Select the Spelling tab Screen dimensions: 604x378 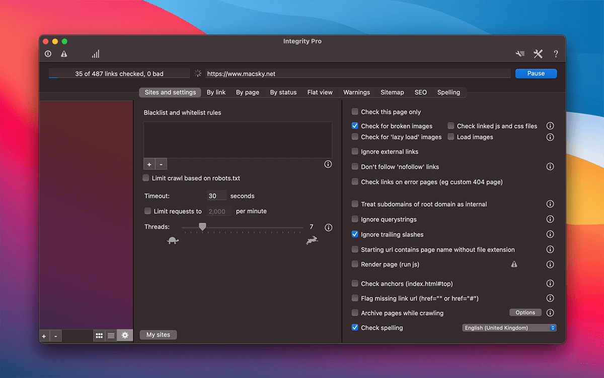coord(449,92)
